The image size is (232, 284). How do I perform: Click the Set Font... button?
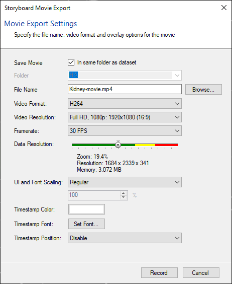pos(86,224)
